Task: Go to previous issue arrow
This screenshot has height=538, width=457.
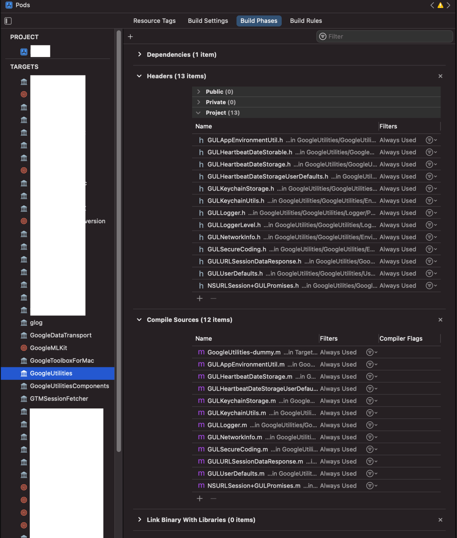Action: [x=432, y=5]
